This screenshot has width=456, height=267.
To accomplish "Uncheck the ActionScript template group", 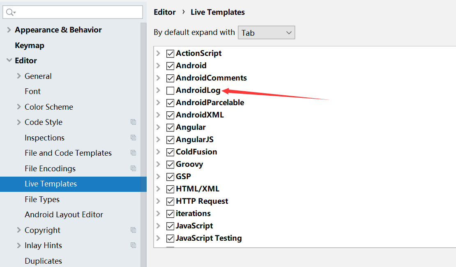I will [x=170, y=53].
